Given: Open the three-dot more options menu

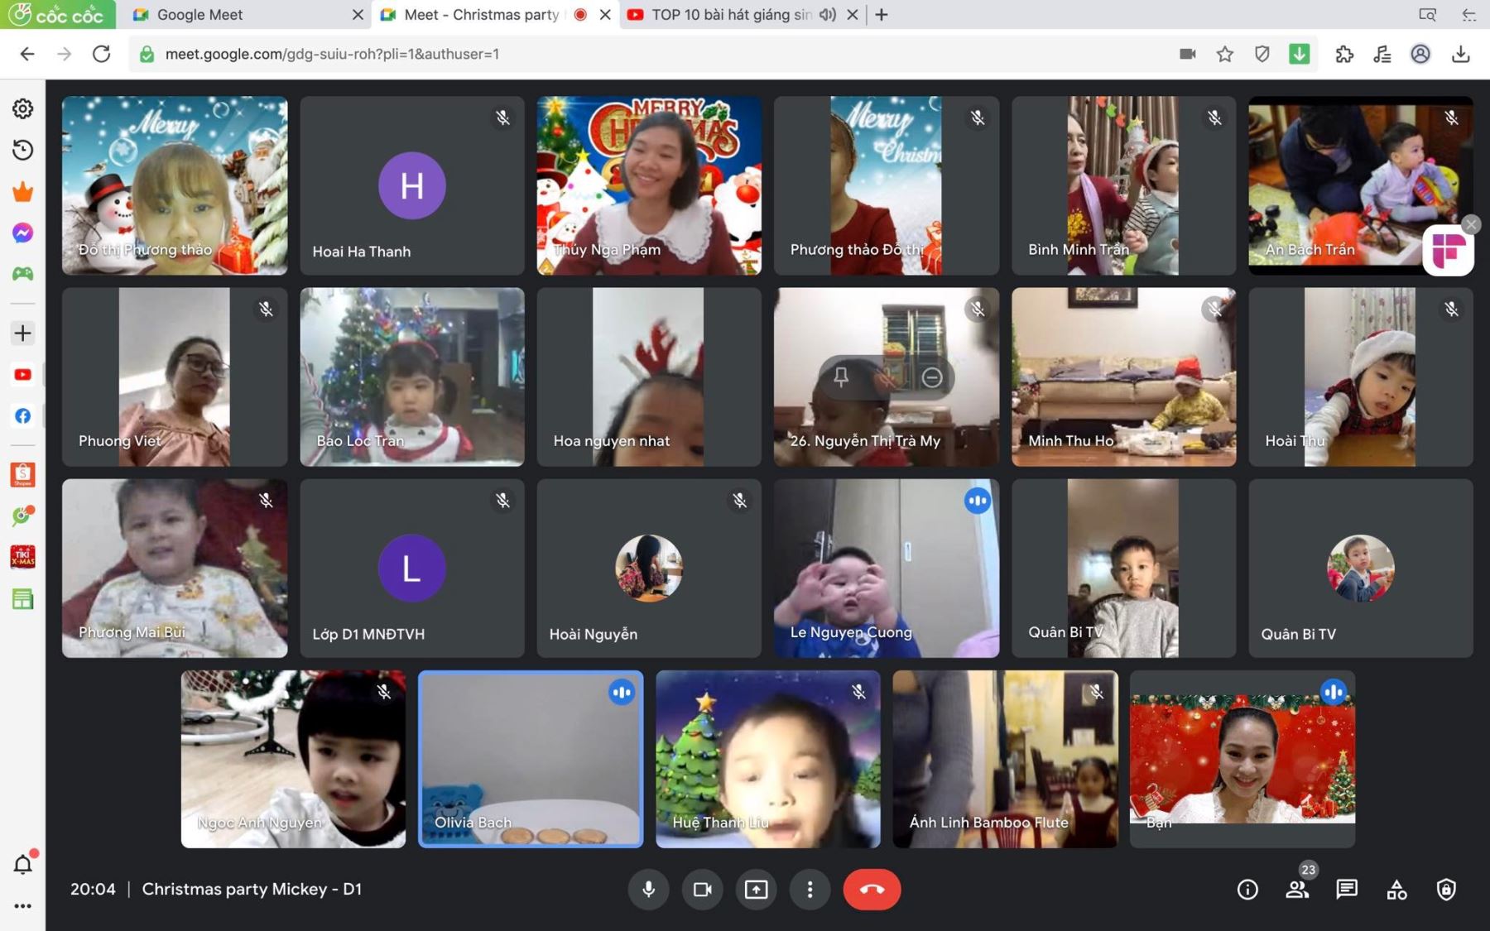Looking at the screenshot, I should [810, 890].
